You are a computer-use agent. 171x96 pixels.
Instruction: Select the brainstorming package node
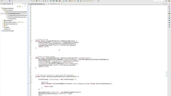pyautogui.click(x=17, y=12)
